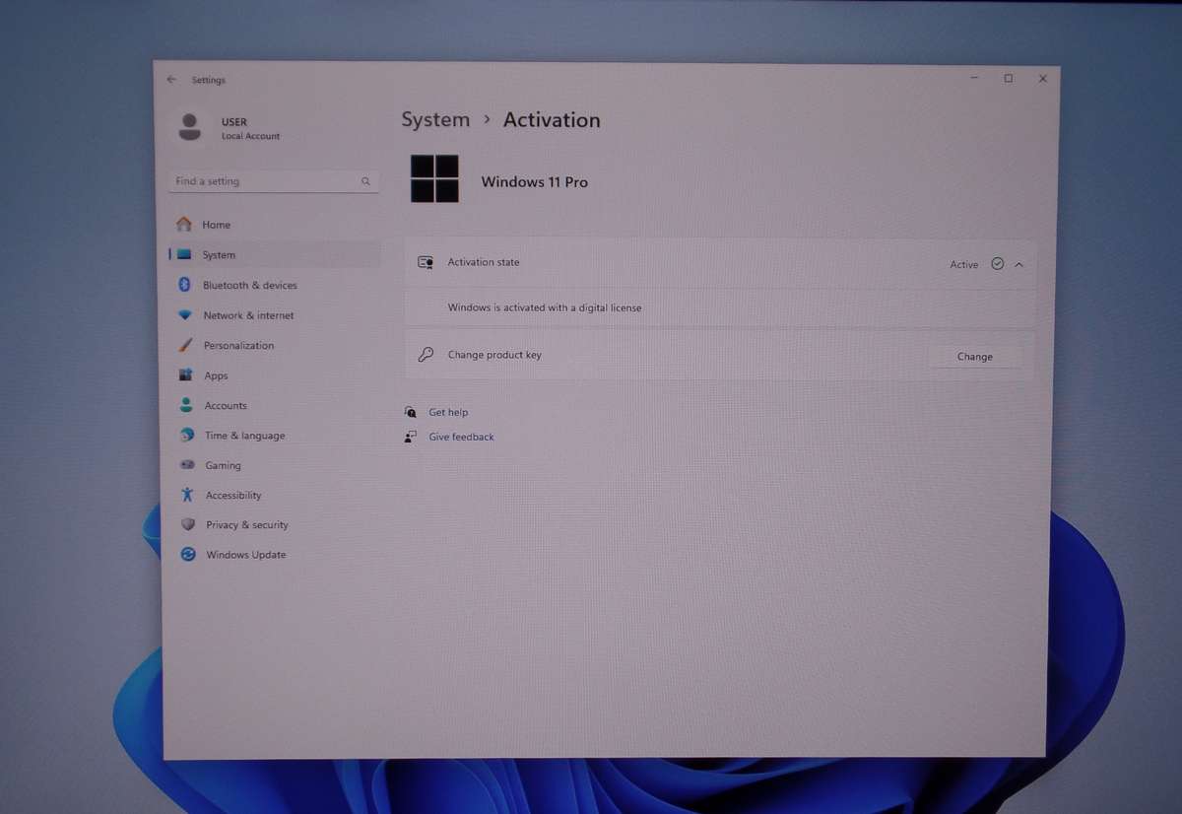
Task: Open the Apps settings section
Action: coord(216,375)
